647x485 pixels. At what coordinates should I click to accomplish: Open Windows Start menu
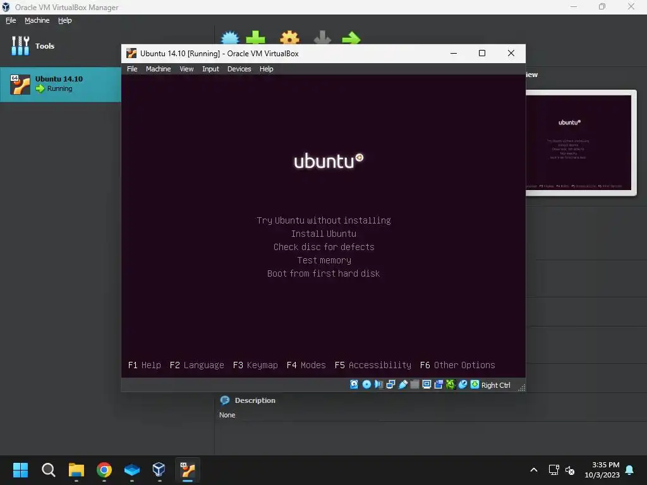coord(20,470)
